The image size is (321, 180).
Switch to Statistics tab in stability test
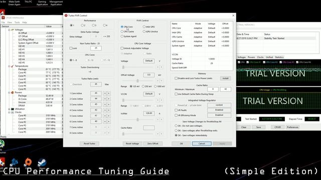(x=279, y=57)
